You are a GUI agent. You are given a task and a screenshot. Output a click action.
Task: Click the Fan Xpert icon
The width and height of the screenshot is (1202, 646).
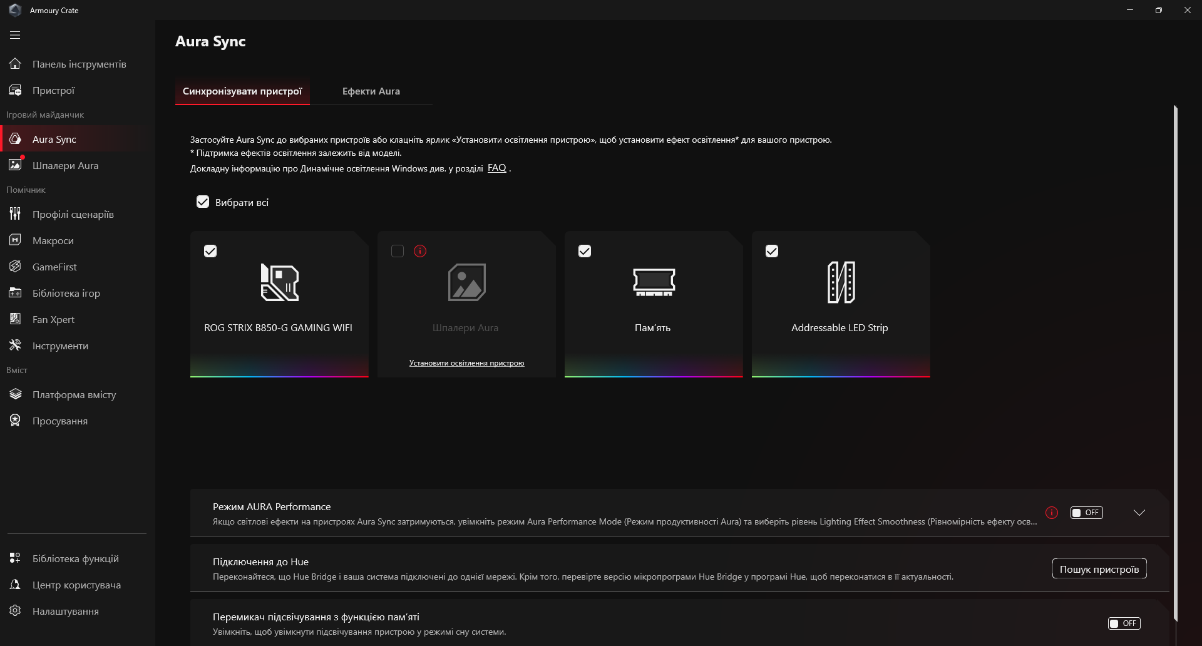(x=15, y=319)
